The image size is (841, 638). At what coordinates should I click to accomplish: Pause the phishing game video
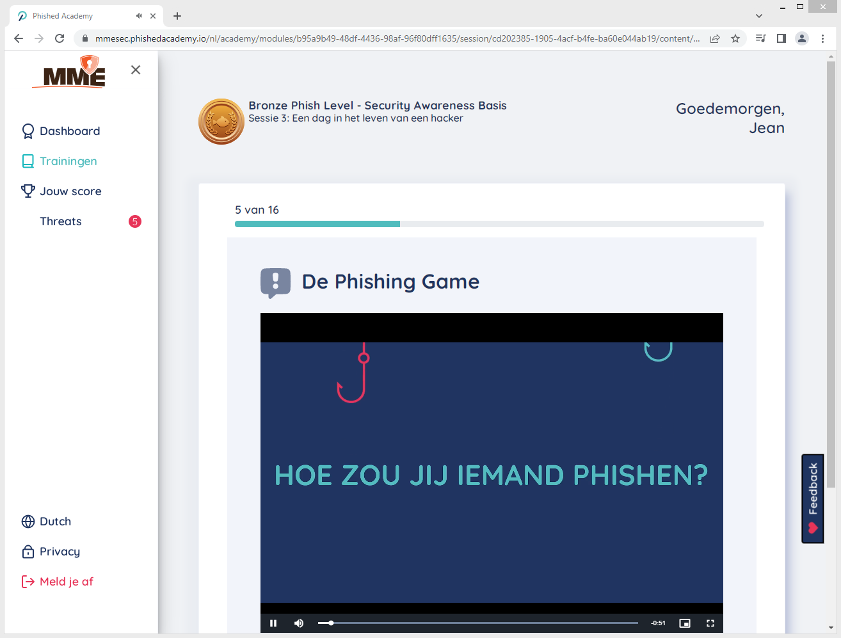coord(273,623)
